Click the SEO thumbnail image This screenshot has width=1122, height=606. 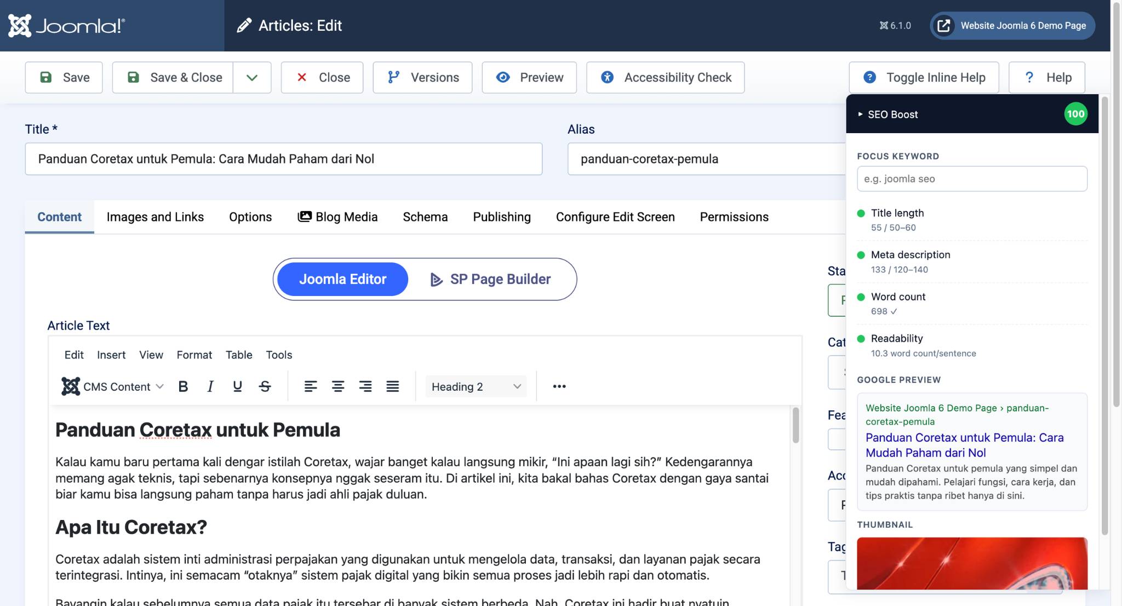[972, 563]
